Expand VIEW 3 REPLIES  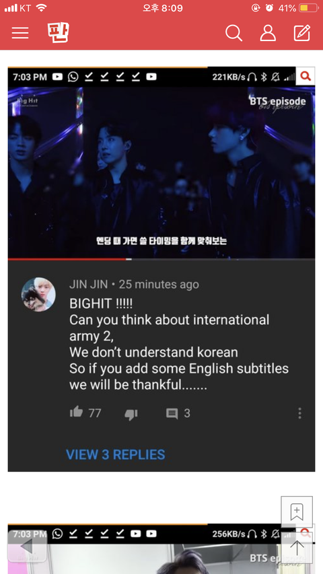click(x=115, y=455)
